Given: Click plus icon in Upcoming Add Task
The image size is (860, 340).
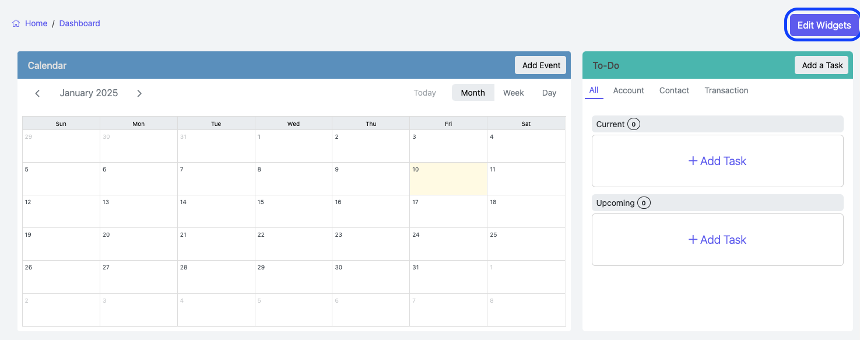Looking at the screenshot, I should (693, 240).
